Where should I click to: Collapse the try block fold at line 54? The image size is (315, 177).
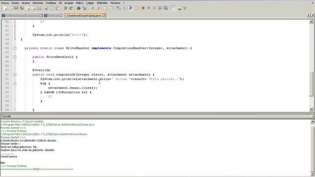click(15, 84)
